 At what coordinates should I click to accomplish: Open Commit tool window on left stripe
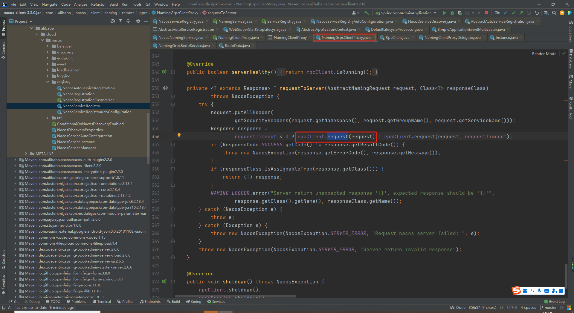tap(4, 50)
